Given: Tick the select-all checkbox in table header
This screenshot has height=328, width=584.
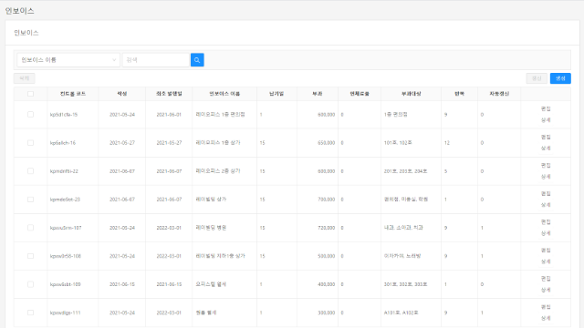Looking at the screenshot, I should coord(30,94).
